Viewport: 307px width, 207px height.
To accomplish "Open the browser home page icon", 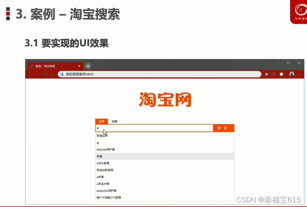I will coord(53,74).
